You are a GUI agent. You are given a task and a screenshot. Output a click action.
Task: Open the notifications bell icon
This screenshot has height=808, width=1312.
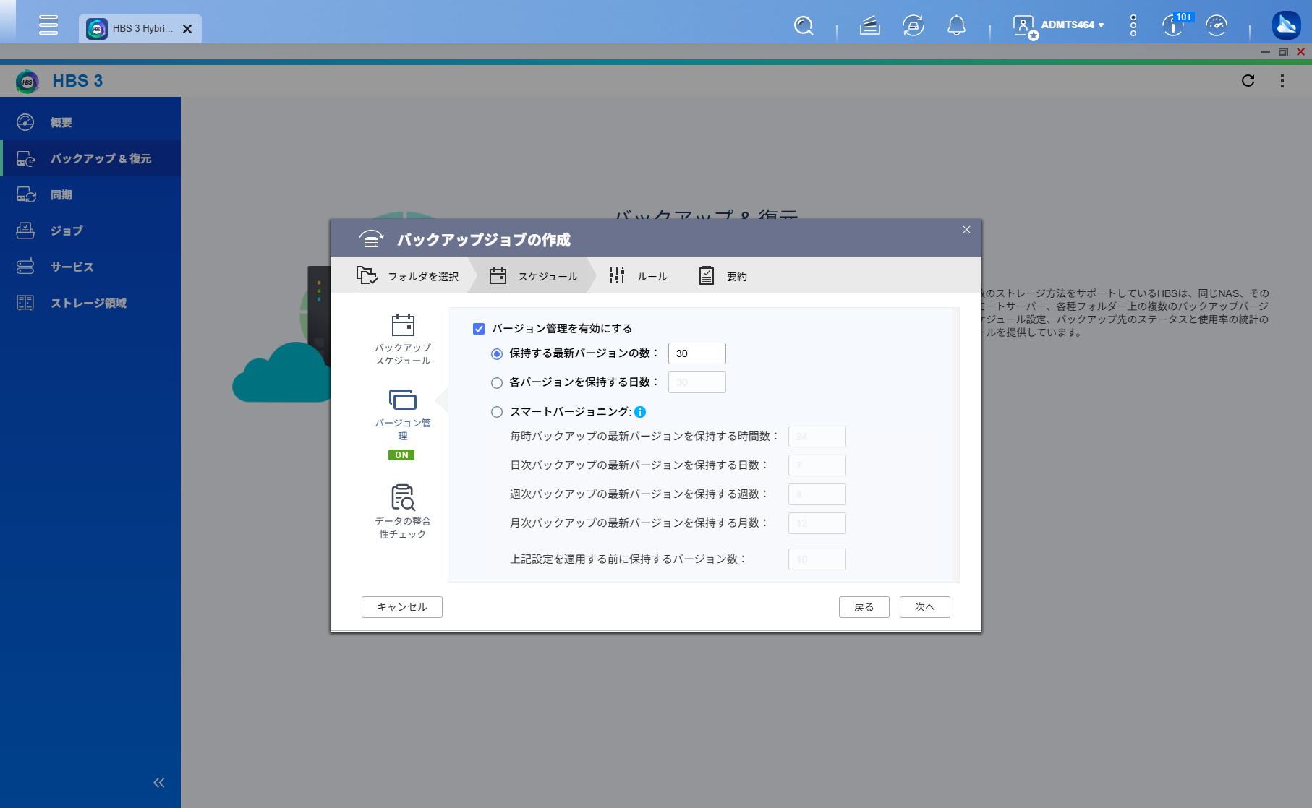[956, 26]
